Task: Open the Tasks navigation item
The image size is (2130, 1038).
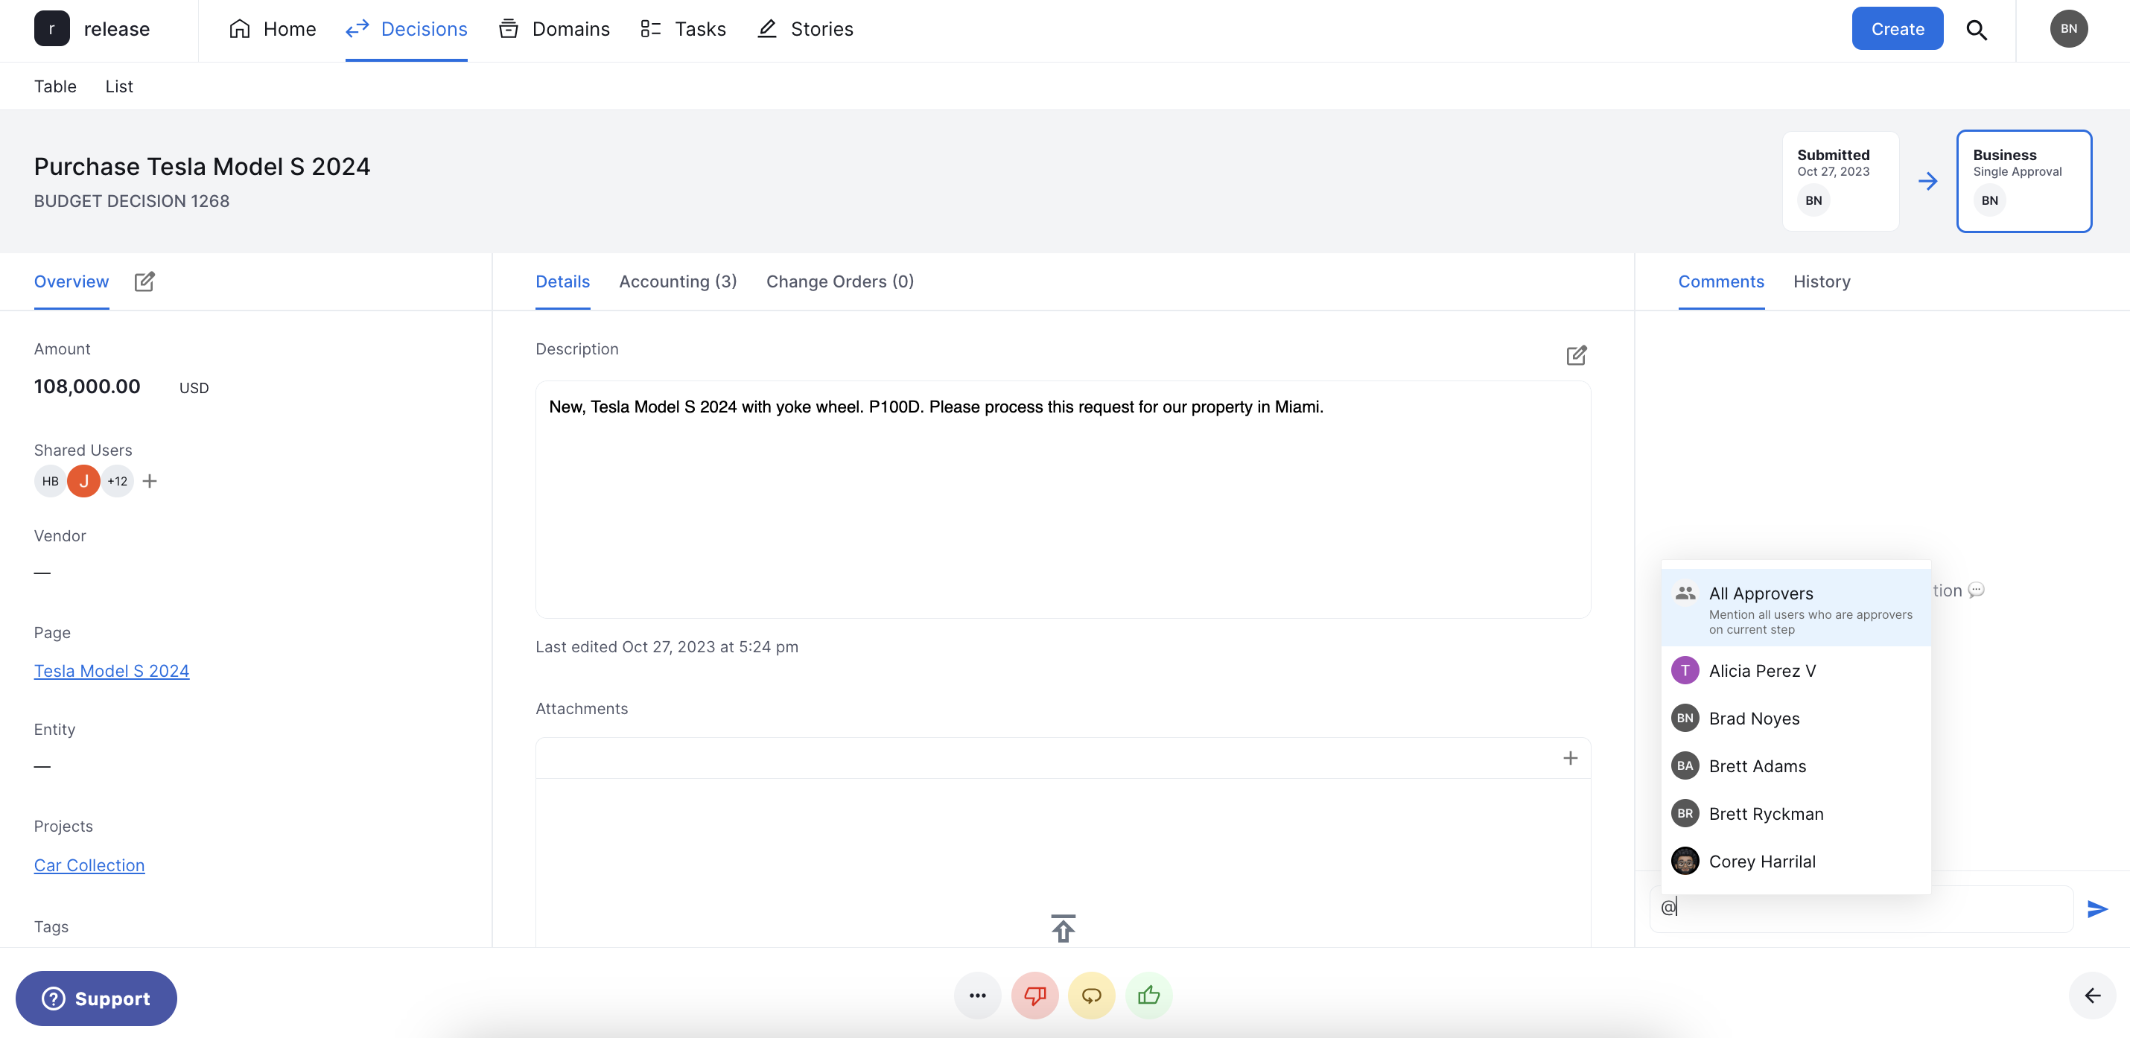Action: (x=683, y=29)
